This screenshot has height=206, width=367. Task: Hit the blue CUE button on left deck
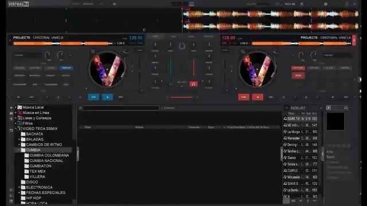[x=93, y=97]
